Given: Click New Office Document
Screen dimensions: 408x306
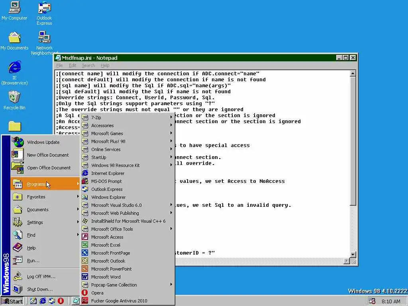Looking at the screenshot, I should (45, 155).
